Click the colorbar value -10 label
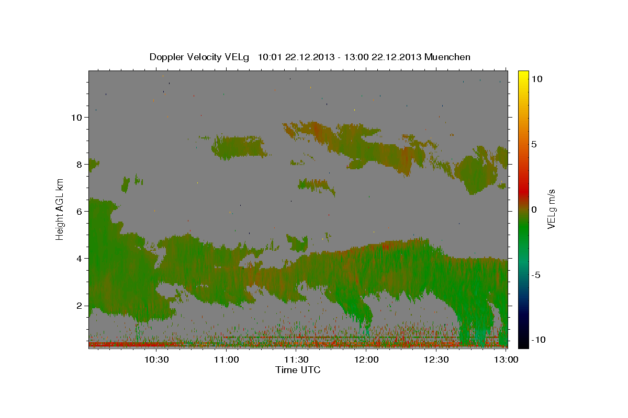 (538, 340)
